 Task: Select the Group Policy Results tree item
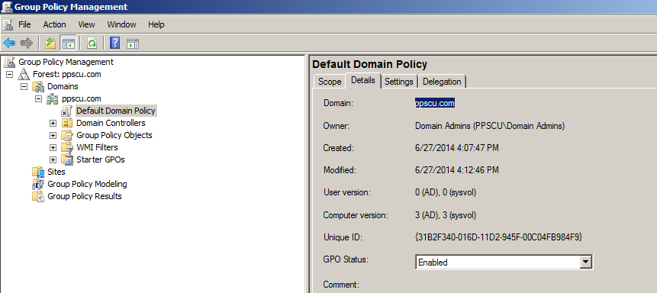coord(84,196)
